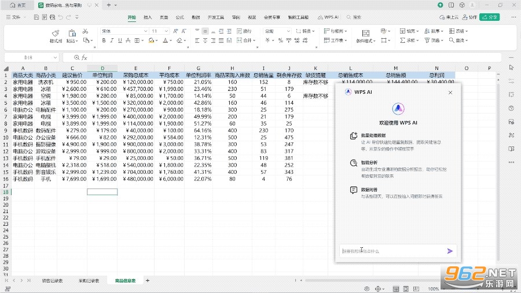Select column header H
Image resolution: width=521 pixels, height=293 pixels.
pos(232,68)
